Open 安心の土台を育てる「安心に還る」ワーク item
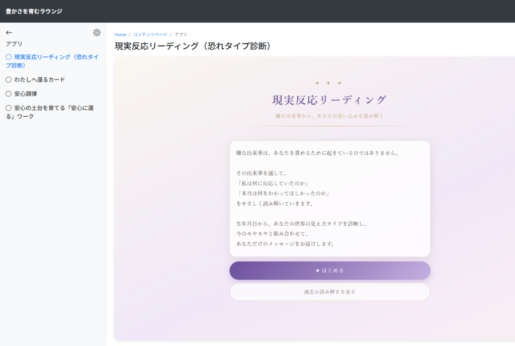The width and height of the screenshot is (515, 346). [x=50, y=112]
